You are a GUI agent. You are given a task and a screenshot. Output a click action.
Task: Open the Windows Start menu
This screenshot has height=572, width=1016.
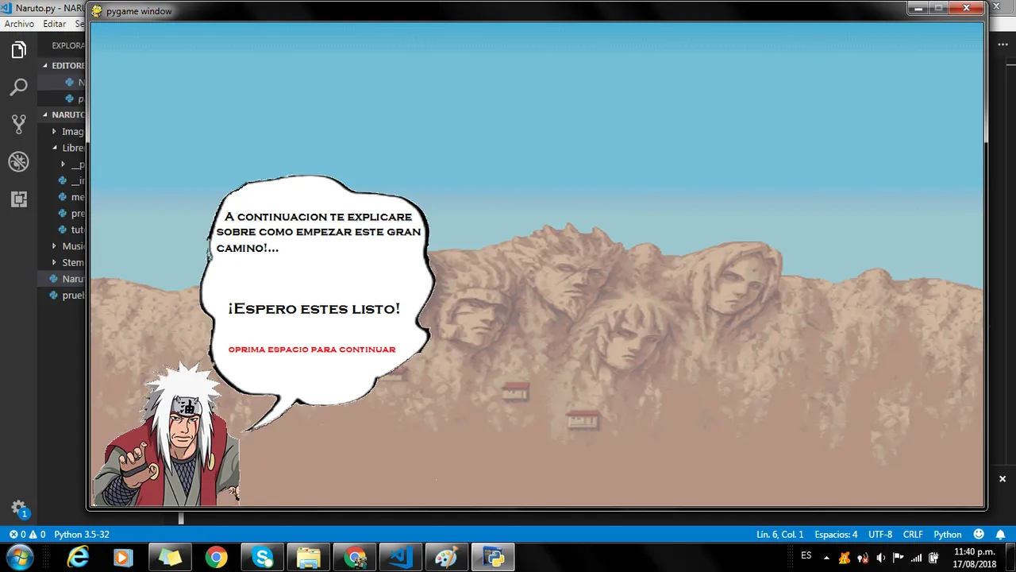tap(20, 558)
